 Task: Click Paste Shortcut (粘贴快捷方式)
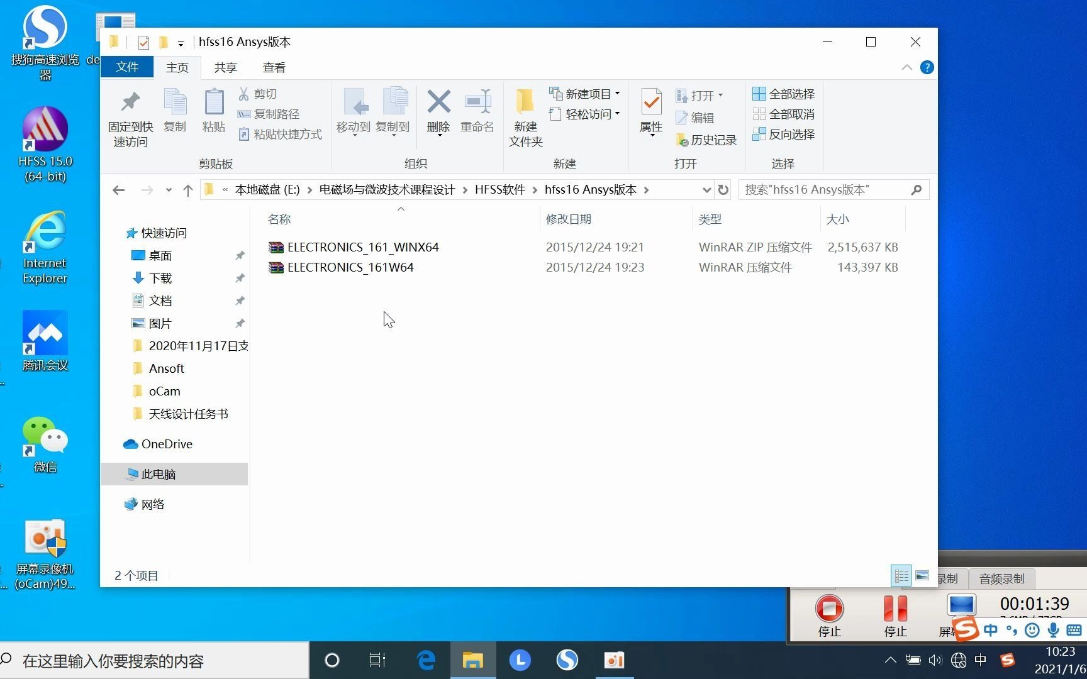click(280, 134)
